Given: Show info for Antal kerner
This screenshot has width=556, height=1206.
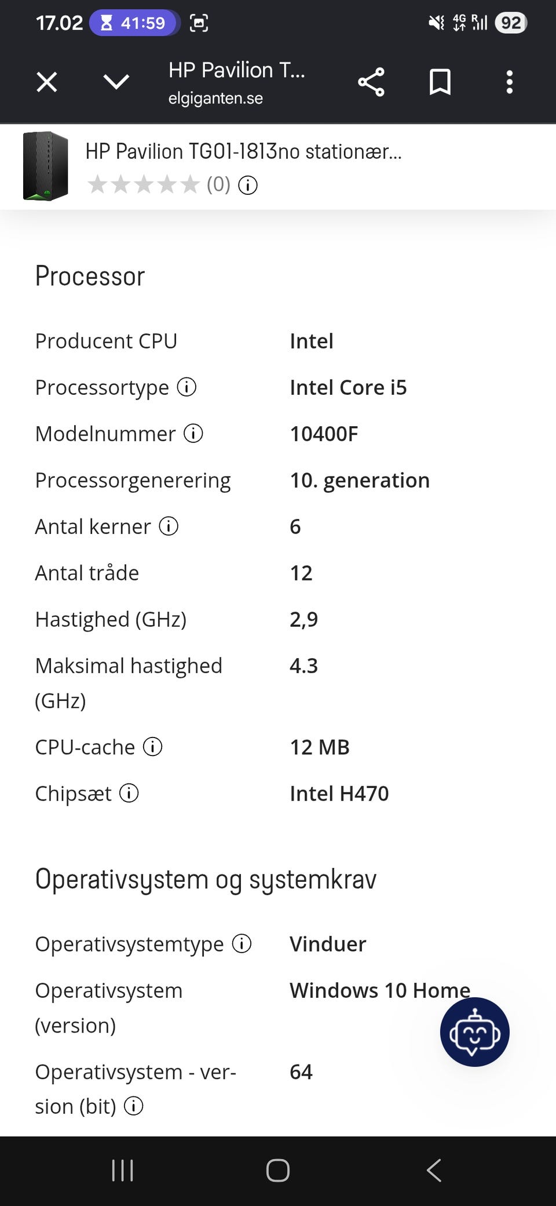Looking at the screenshot, I should click(x=169, y=526).
